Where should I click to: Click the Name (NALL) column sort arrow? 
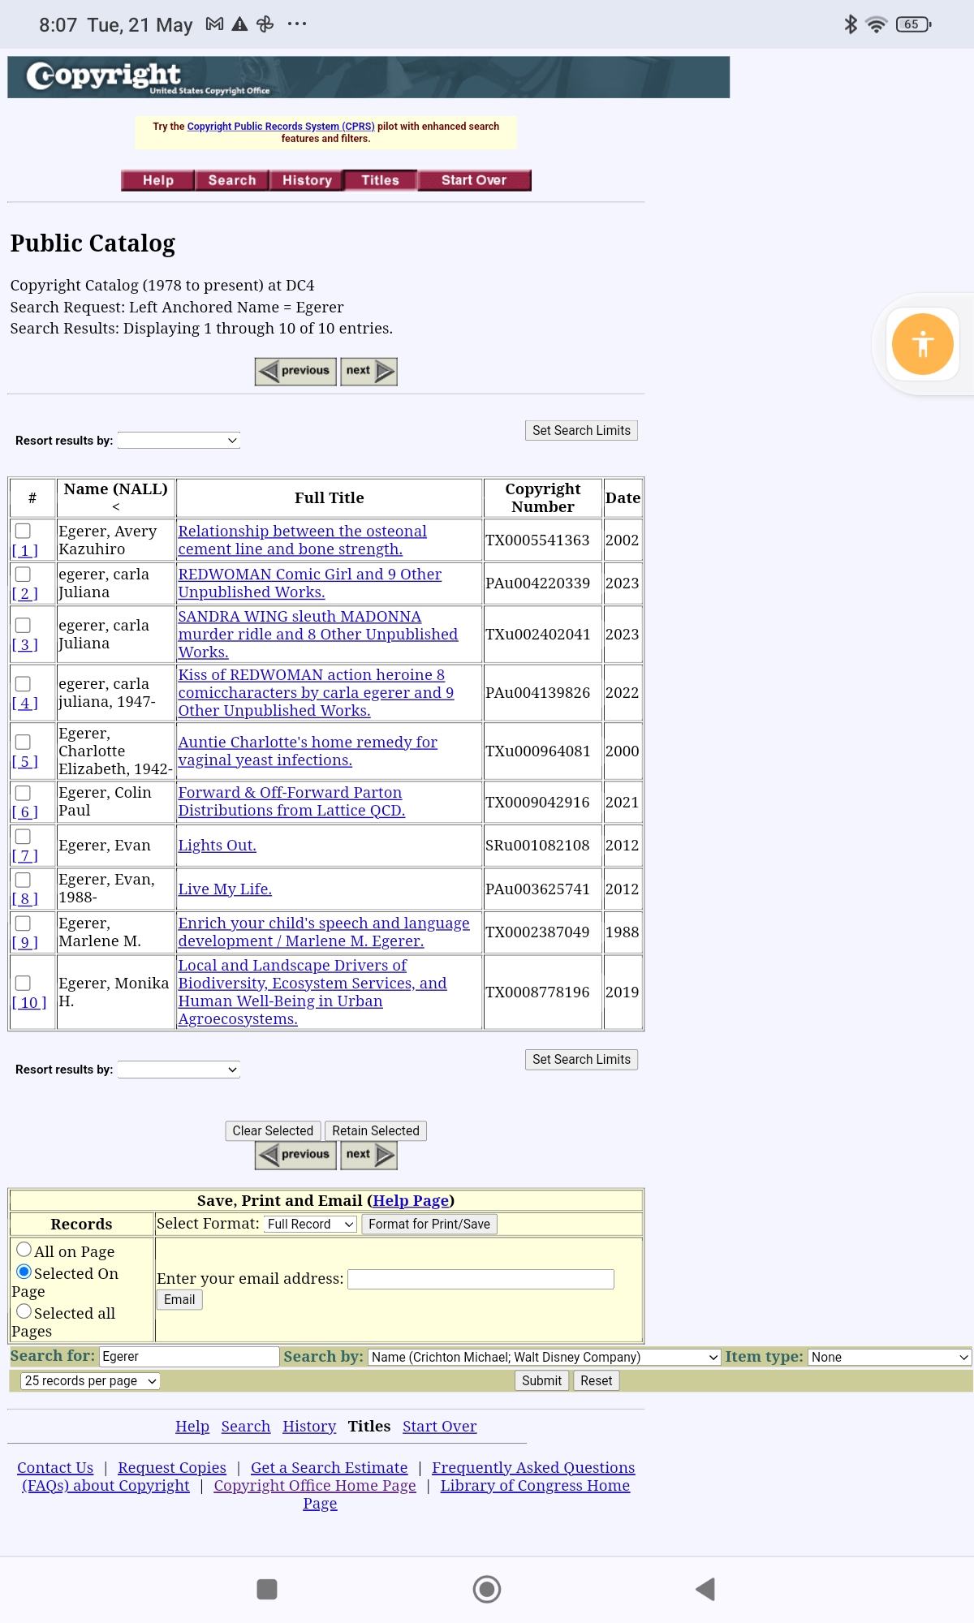click(x=116, y=506)
